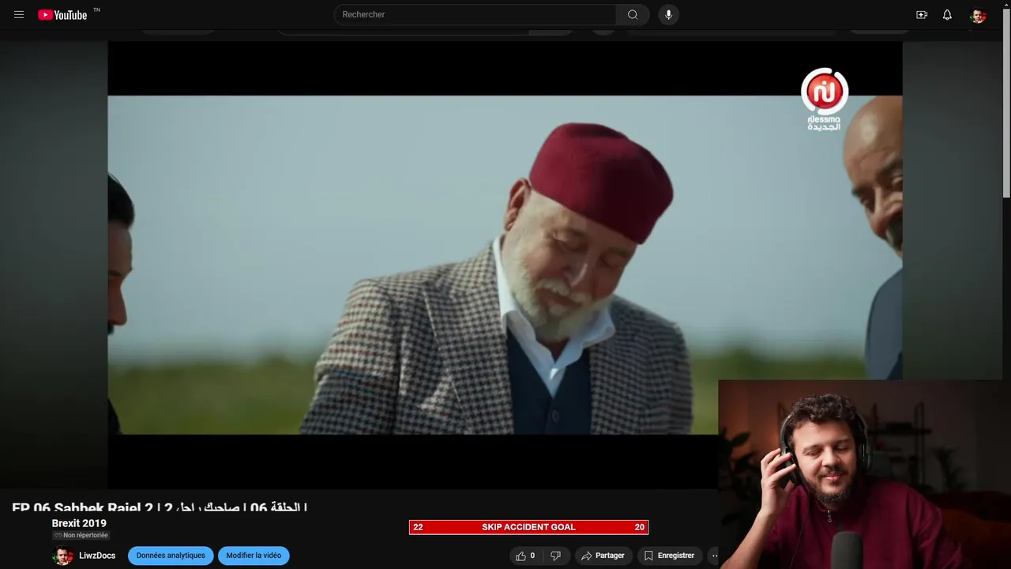Click the magnifying glass search button
Image resolution: width=1011 pixels, height=569 pixels.
pos(633,14)
